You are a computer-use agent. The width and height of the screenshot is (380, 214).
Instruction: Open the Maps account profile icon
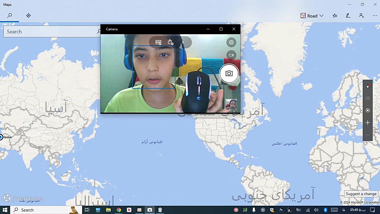click(361, 16)
